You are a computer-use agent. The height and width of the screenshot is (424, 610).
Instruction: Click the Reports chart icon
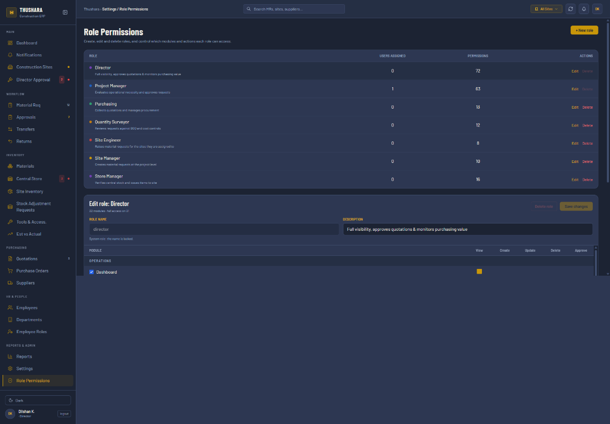[x=10, y=356]
